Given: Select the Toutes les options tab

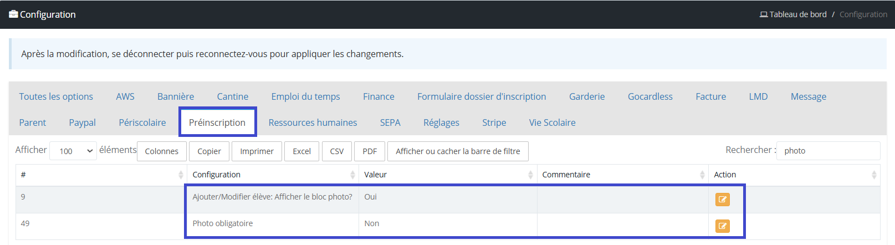Looking at the screenshot, I should (56, 96).
